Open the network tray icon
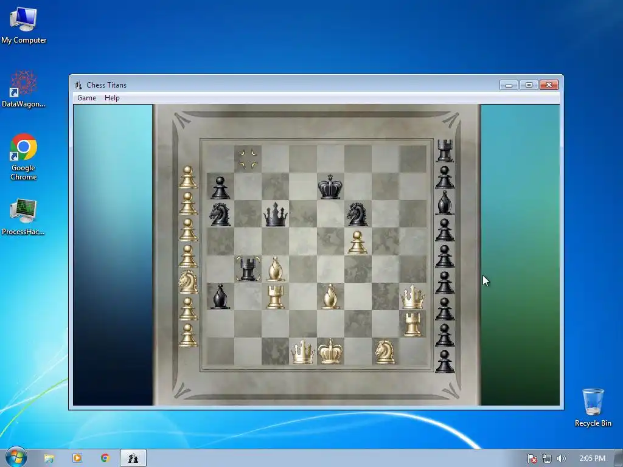 (547, 458)
